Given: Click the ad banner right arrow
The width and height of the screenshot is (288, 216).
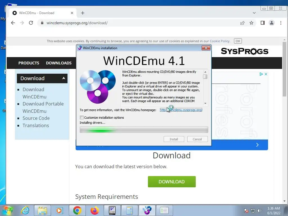Looking at the screenshot, I should (257, 145).
